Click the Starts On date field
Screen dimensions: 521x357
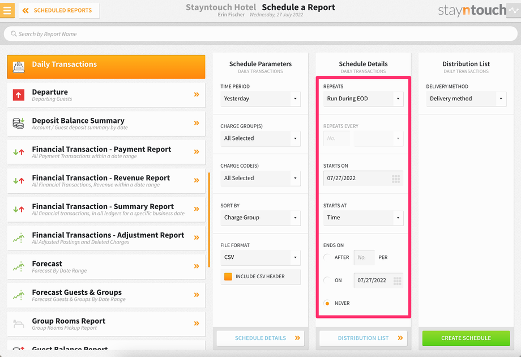pos(363,178)
